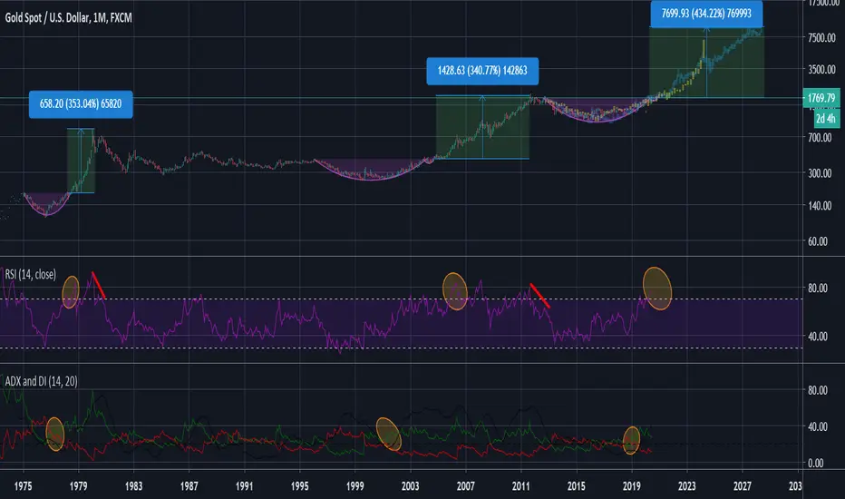Select the orange ellipse on ADX near 2019
The image size is (845, 499).
[631, 440]
